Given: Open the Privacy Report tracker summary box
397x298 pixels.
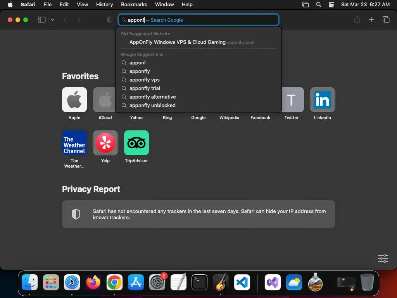Looking at the screenshot, I should (198, 214).
